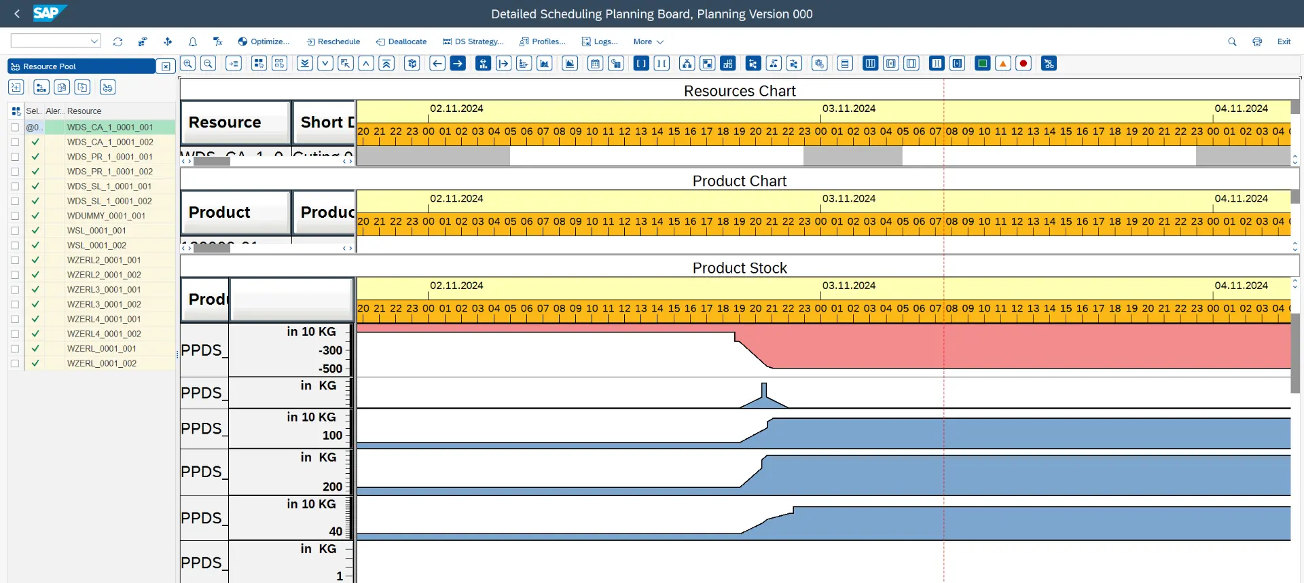The image size is (1304, 583).
Task: Tick the checkbox for WDS_PR_1_0001_001
Action: (x=15, y=157)
